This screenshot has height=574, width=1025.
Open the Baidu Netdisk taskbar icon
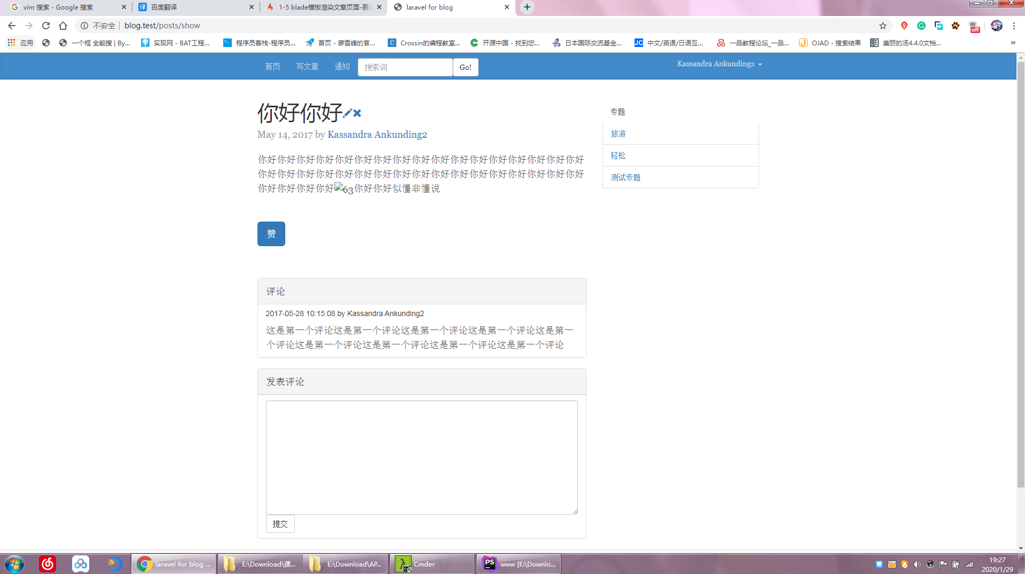click(x=81, y=564)
